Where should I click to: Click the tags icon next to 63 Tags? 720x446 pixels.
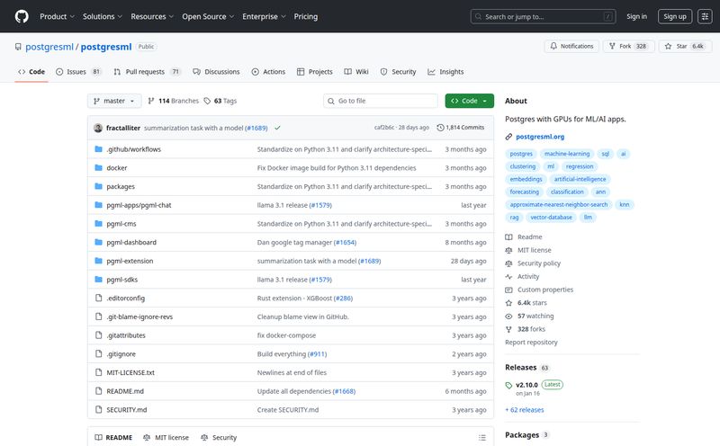click(207, 101)
